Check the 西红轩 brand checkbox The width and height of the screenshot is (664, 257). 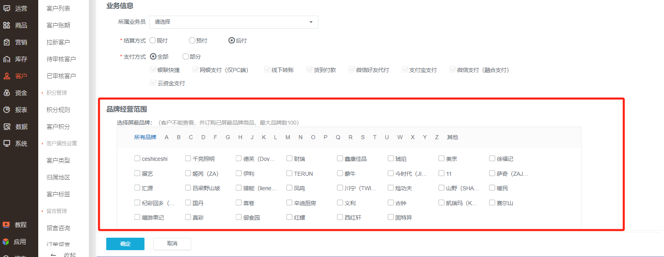pos(340,217)
